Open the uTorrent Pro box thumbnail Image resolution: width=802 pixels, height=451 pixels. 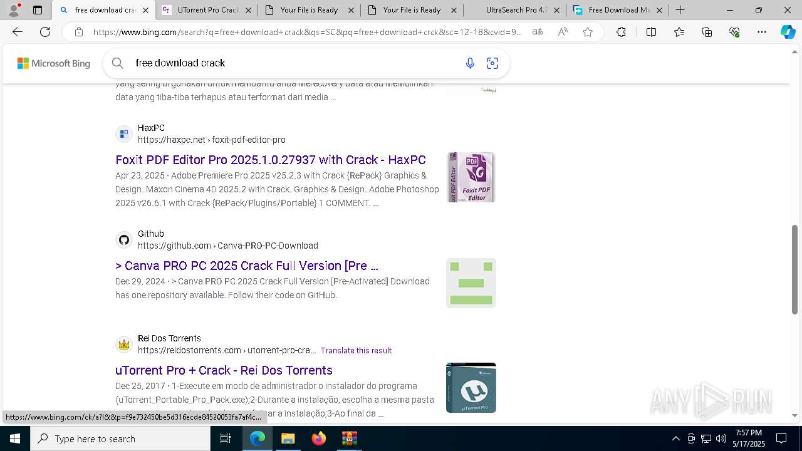[471, 388]
